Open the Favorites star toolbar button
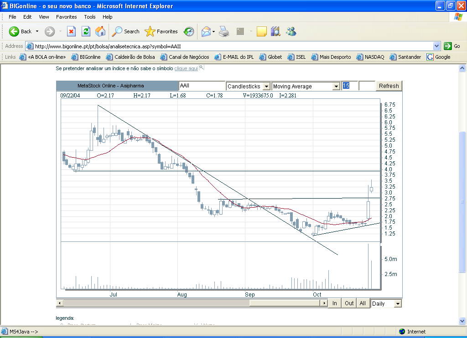Screen dimensions: 467x338 (x=161, y=31)
